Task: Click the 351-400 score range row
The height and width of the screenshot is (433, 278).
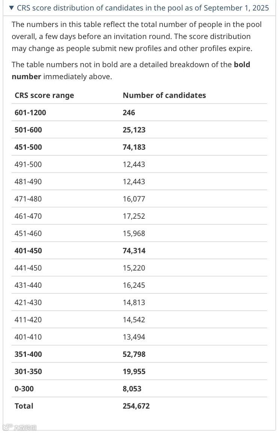Action: click(28, 354)
